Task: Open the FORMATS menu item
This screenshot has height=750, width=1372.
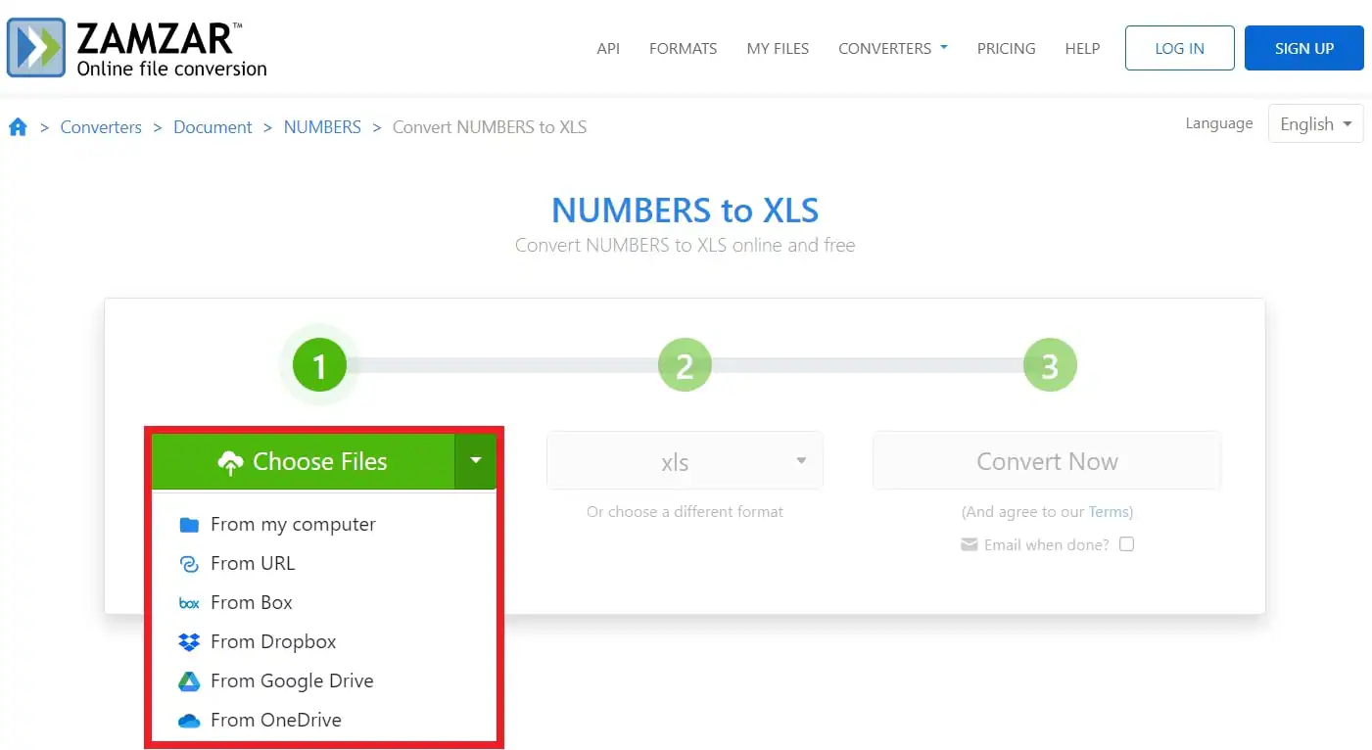Action: click(x=683, y=48)
